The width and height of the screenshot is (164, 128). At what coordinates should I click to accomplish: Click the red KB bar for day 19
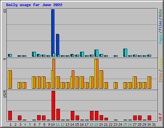(96, 116)
